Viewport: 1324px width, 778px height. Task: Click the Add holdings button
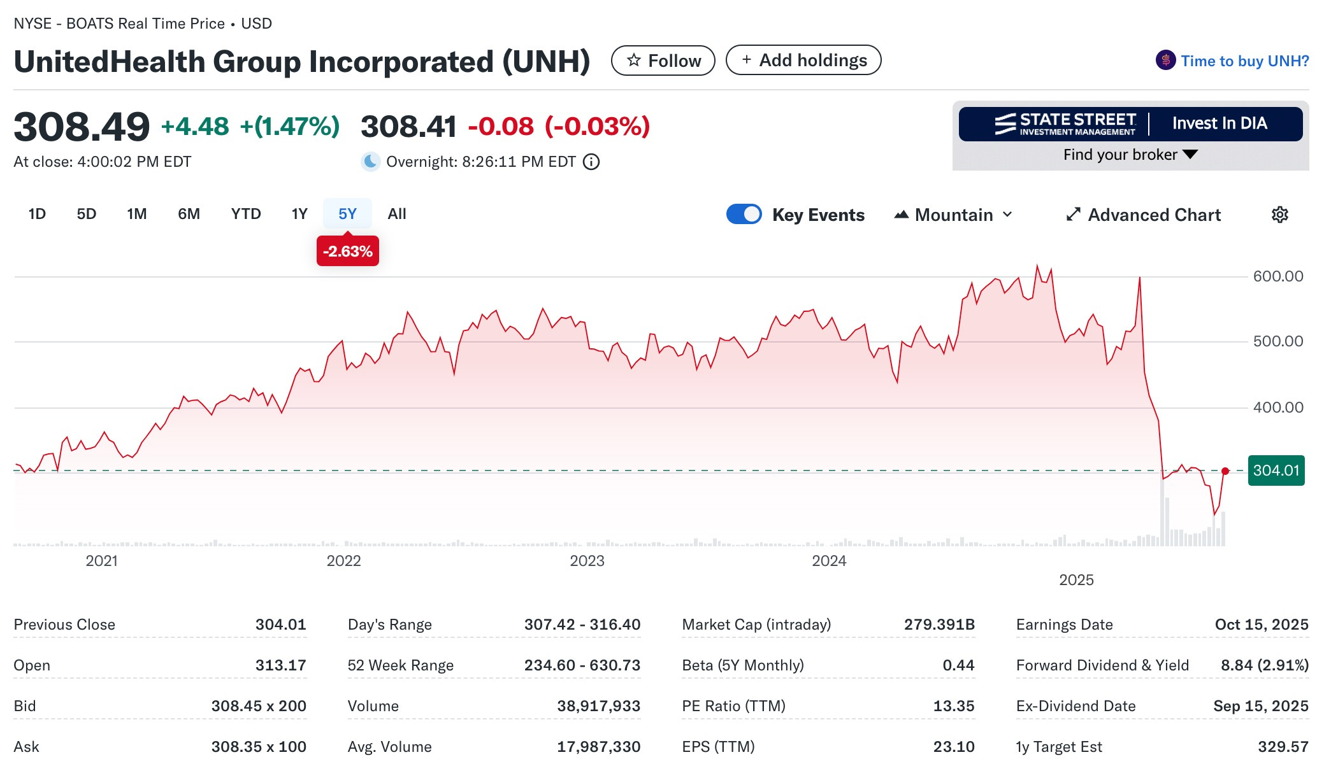(x=803, y=60)
